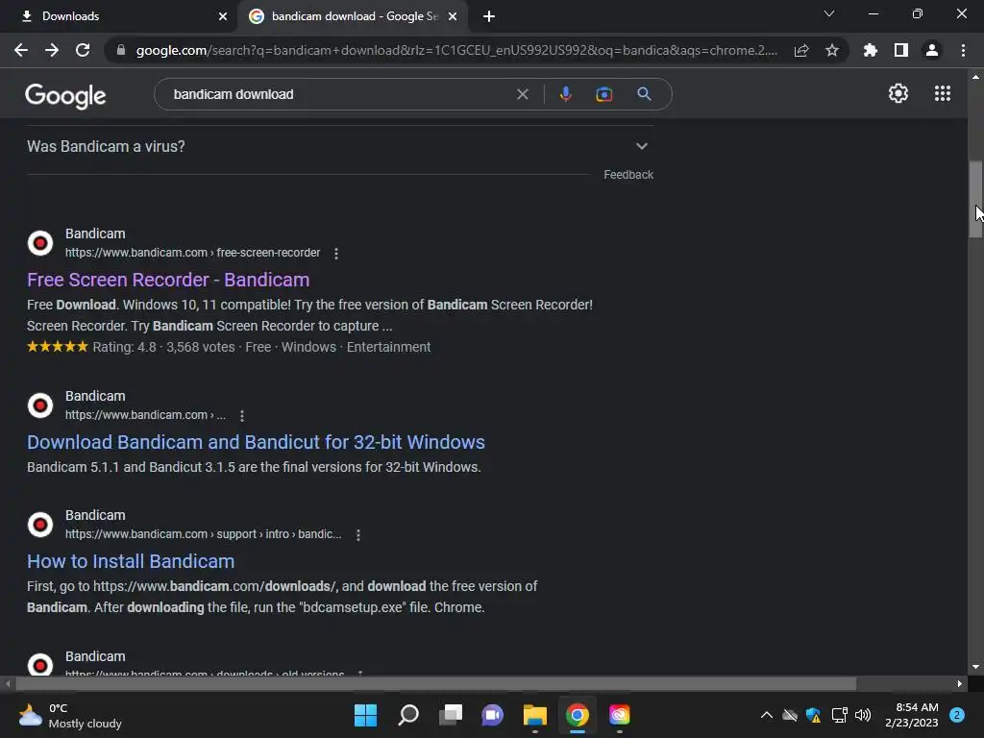This screenshot has height=738, width=984.
Task: Launch the Teams Chat taskbar icon
Action: coord(493,715)
